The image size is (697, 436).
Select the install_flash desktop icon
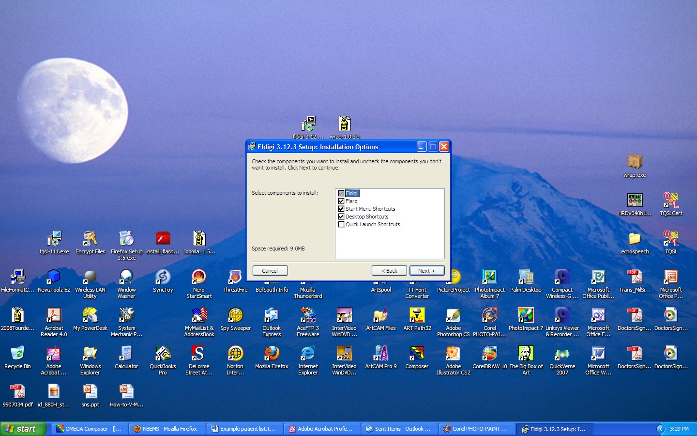163,239
